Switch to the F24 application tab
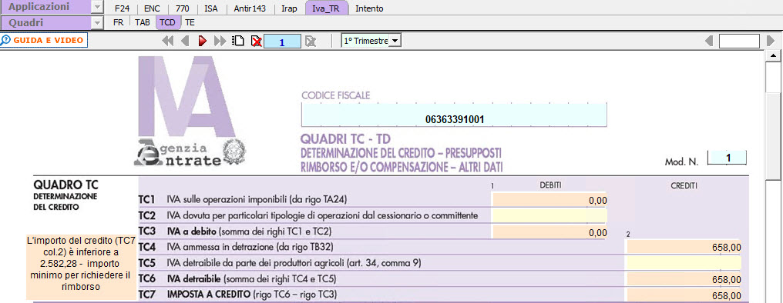Viewport: 783px width, 303px height. click(x=122, y=8)
